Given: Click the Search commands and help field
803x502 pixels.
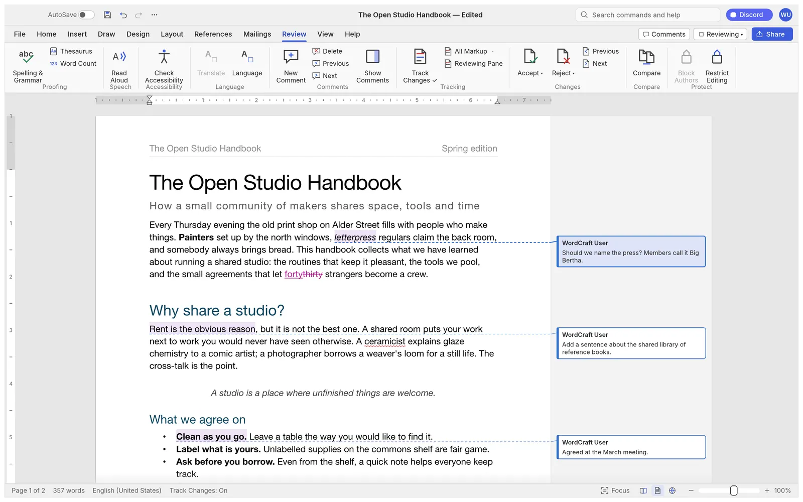Looking at the screenshot, I should (x=648, y=15).
